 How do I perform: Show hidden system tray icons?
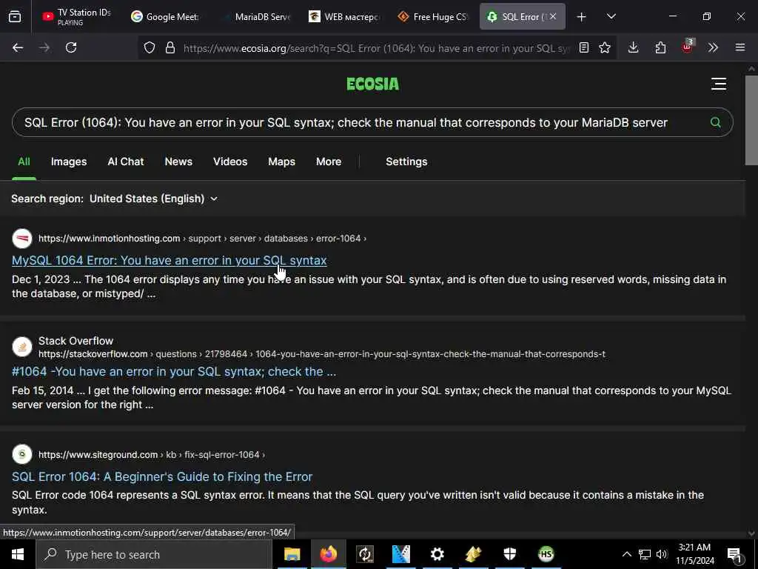626,554
